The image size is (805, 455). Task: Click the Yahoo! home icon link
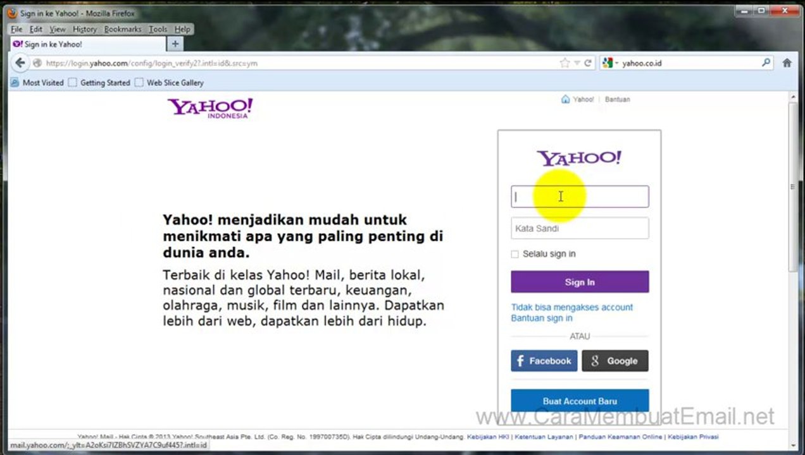click(x=578, y=99)
